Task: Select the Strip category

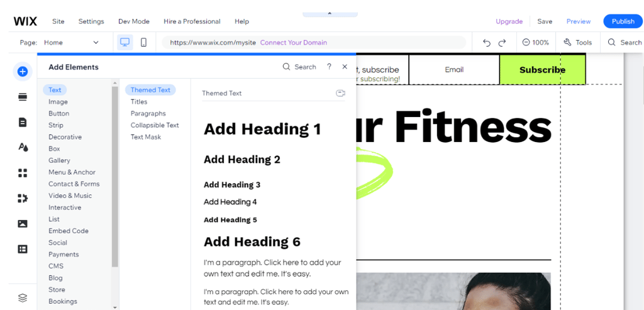Action: coord(56,125)
